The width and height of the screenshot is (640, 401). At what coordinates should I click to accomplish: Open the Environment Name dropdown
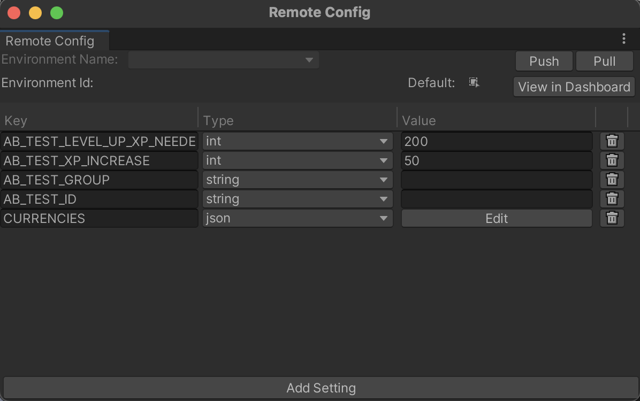(x=223, y=60)
